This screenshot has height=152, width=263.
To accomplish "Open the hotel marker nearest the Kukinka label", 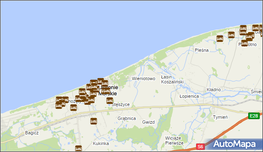I will [78, 148].
